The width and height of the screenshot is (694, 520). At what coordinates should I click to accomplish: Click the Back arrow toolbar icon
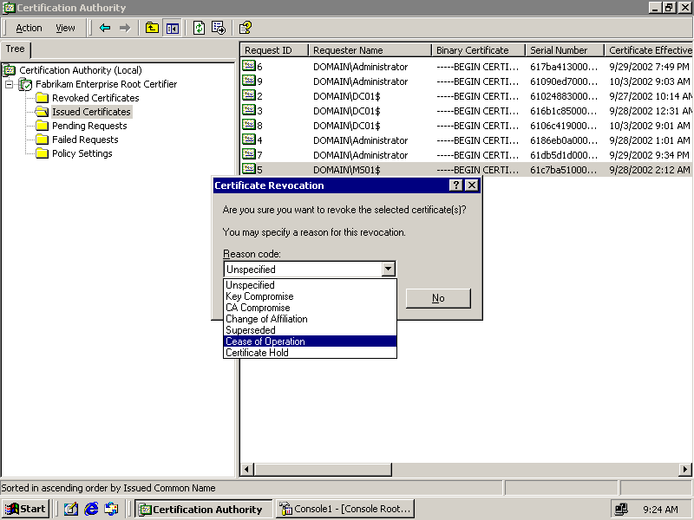coord(105,28)
